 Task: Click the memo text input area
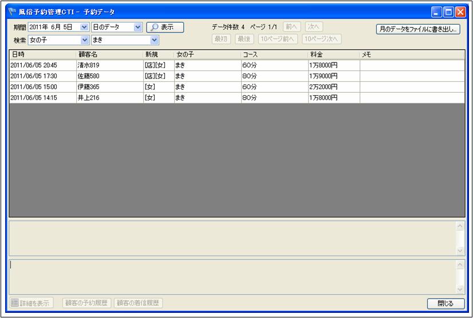(x=232, y=277)
